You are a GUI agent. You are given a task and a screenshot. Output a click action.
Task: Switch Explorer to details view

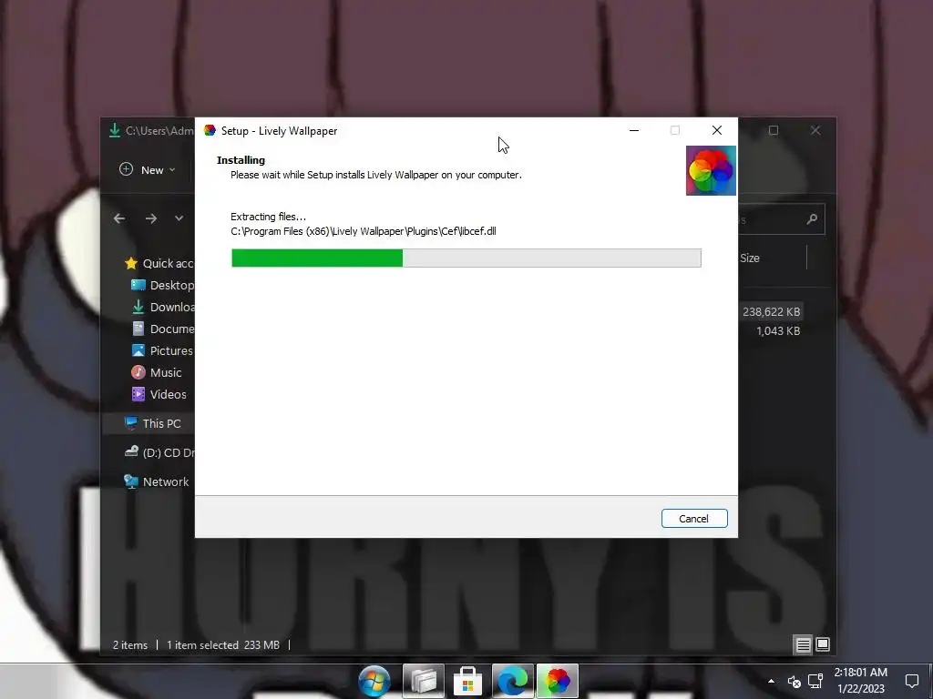804,645
